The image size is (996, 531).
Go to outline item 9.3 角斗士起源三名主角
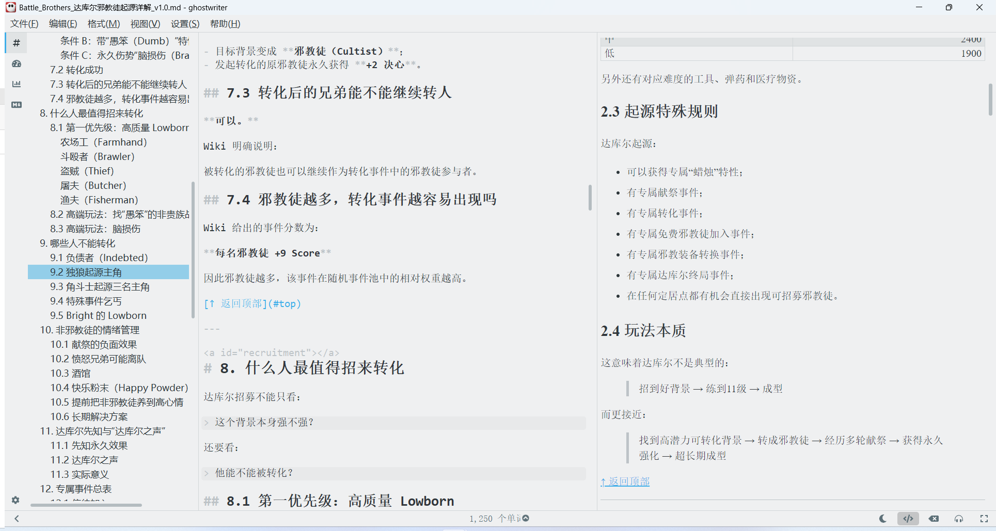pos(100,286)
